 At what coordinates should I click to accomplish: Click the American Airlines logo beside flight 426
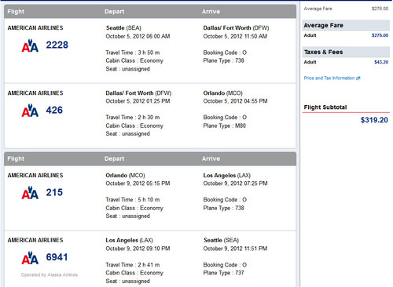click(x=30, y=111)
